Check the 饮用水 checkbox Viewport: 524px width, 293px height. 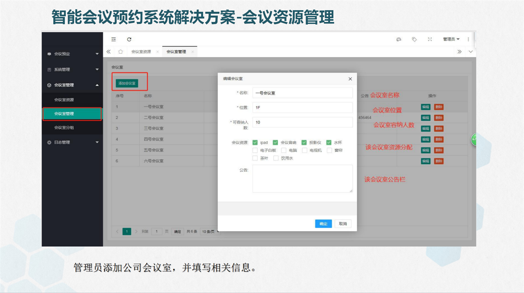[276, 158]
